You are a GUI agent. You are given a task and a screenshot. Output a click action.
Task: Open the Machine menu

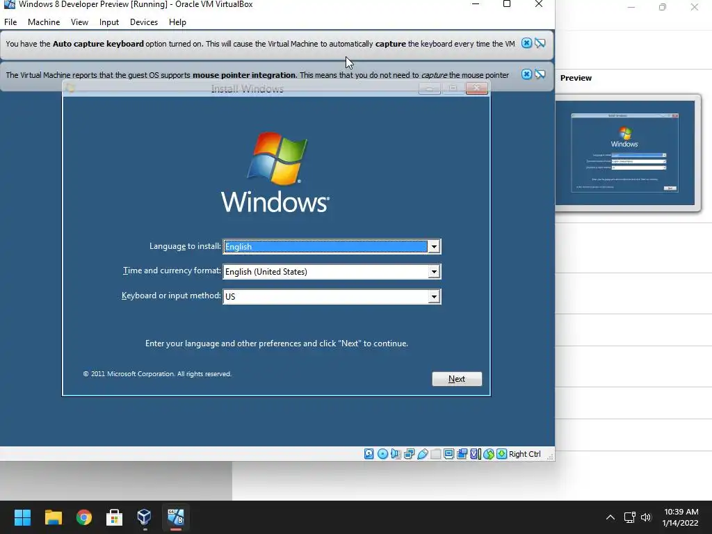pyautogui.click(x=44, y=22)
